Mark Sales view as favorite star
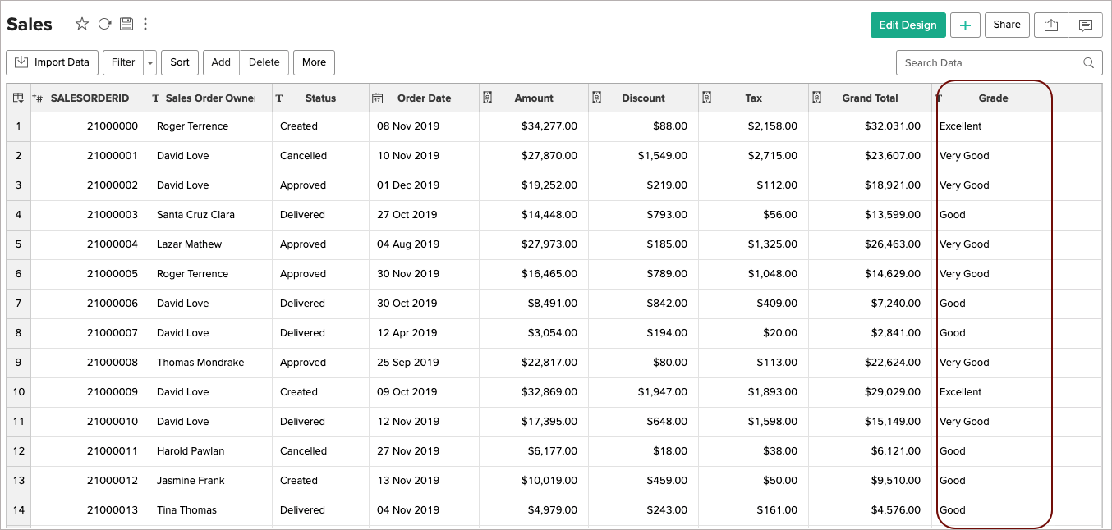The height and width of the screenshot is (530, 1112). click(82, 24)
